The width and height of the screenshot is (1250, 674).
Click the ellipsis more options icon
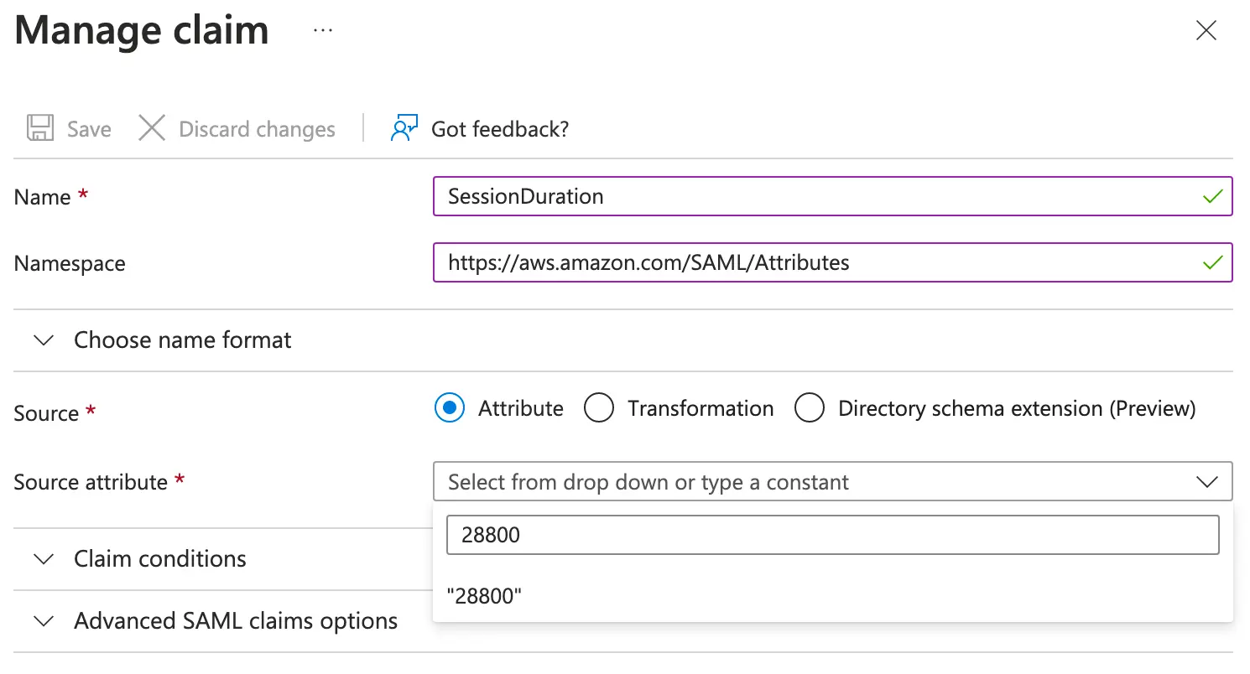[x=322, y=31]
